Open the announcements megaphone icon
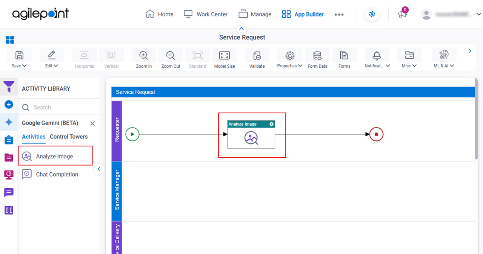This screenshot has width=483, height=254. [402, 14]
